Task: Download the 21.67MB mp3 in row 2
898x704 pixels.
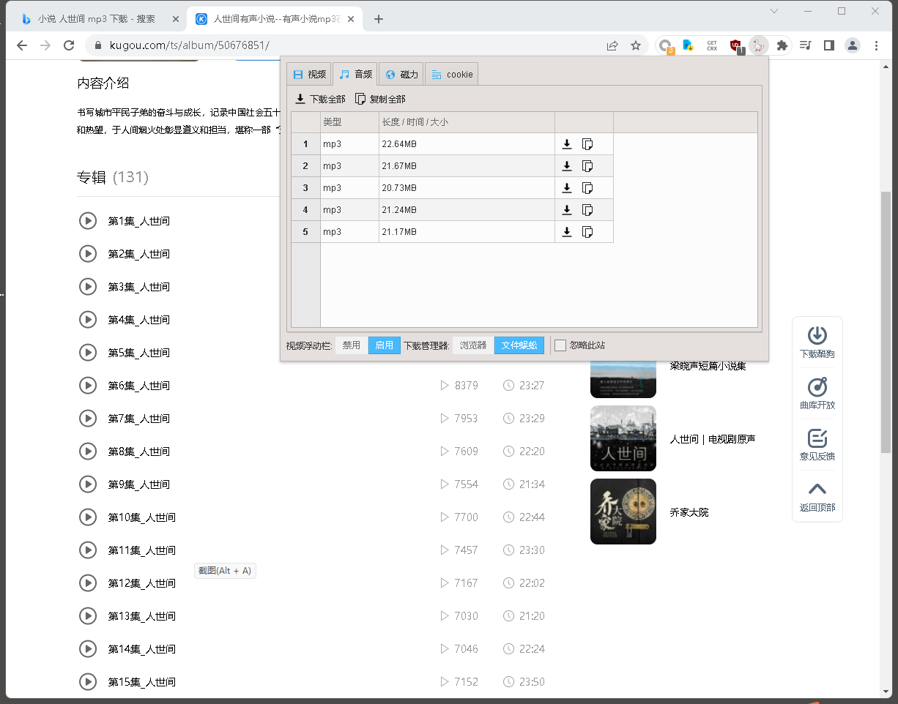Action: pyautogui.click(x=567, y=166)
